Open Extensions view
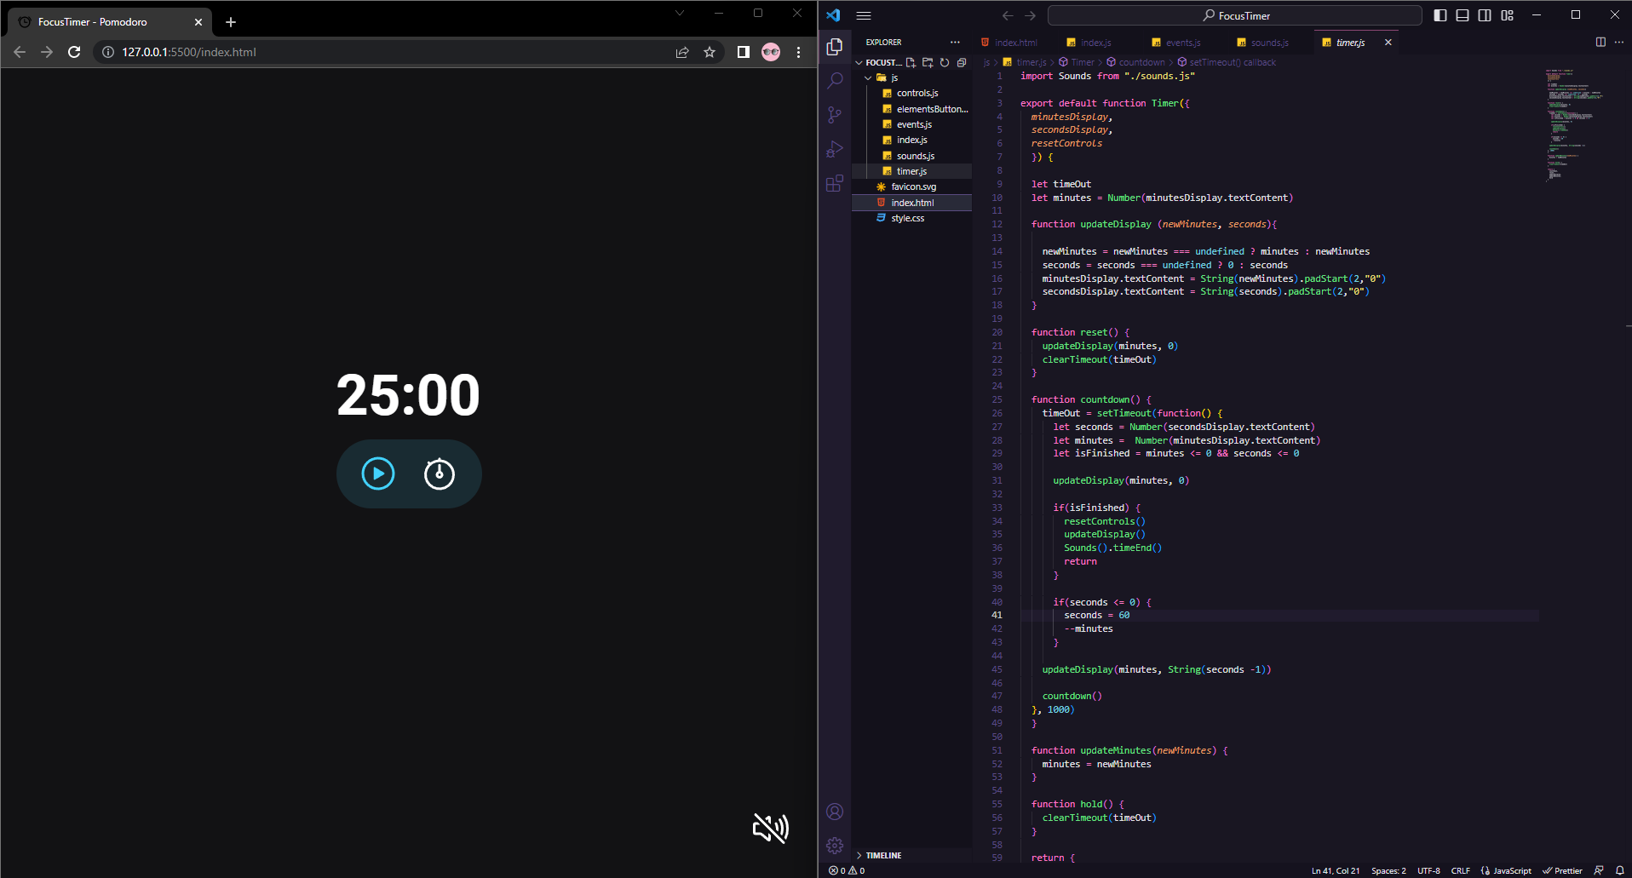 point(835,183)
